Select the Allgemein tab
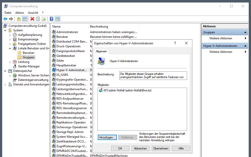 [x=101, y=51]
